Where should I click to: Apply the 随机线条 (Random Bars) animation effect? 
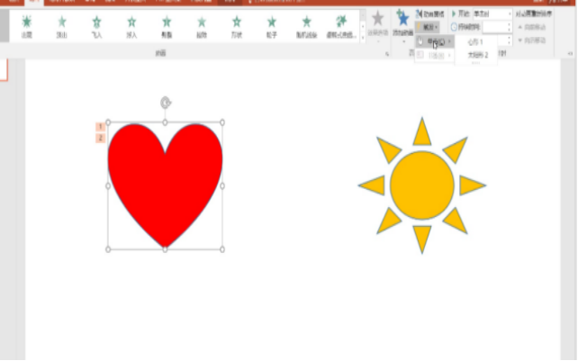pyautogui.click(x=307, y=26)
